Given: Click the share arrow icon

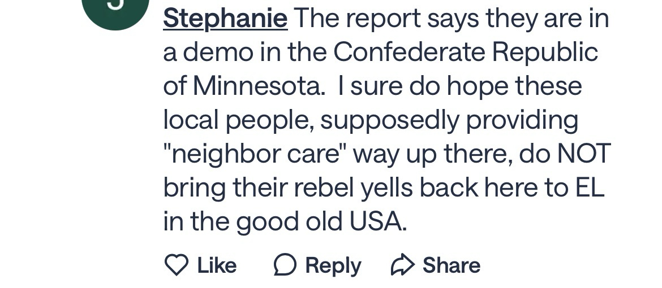Looking at the screenshot, I should click(x=403, y=265).
